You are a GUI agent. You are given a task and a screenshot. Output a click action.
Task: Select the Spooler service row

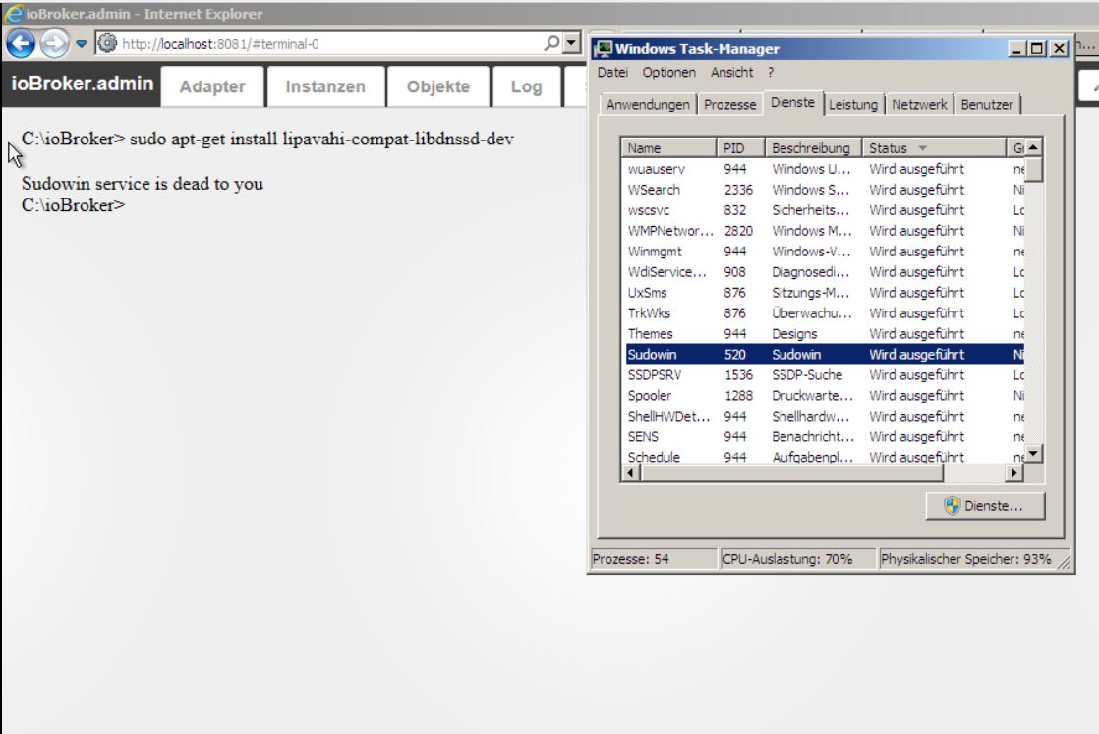pyautogui.click(x=824, y=396)
